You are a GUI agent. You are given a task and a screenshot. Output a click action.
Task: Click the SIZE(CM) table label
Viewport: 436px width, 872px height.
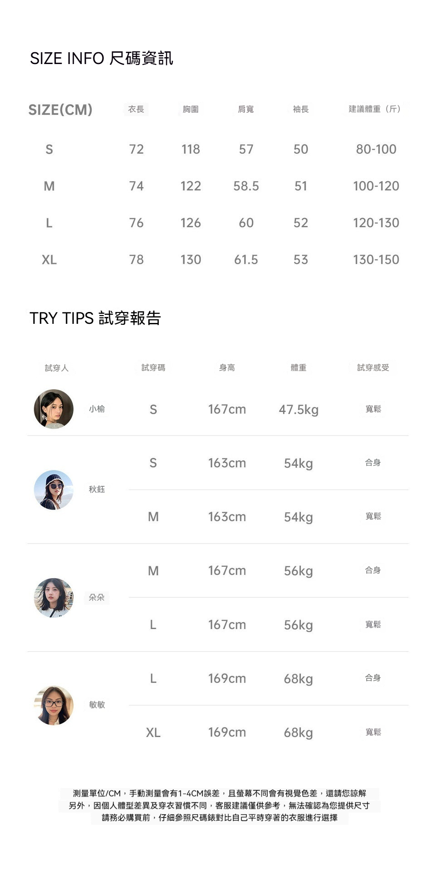(60, 109)
